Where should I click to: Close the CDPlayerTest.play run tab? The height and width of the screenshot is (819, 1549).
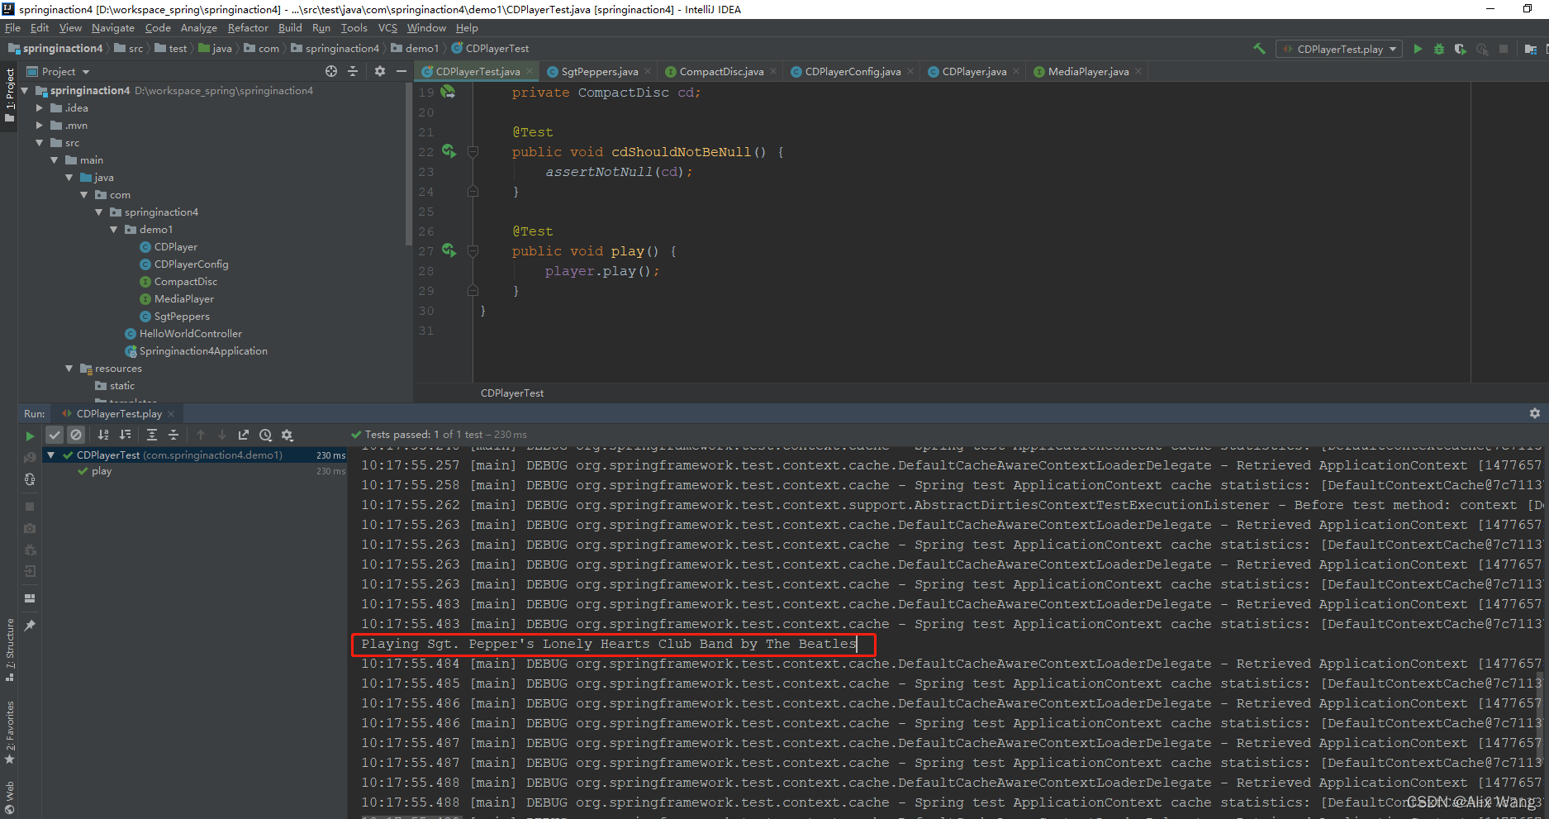pyautogui.click(x=171, y=414)
